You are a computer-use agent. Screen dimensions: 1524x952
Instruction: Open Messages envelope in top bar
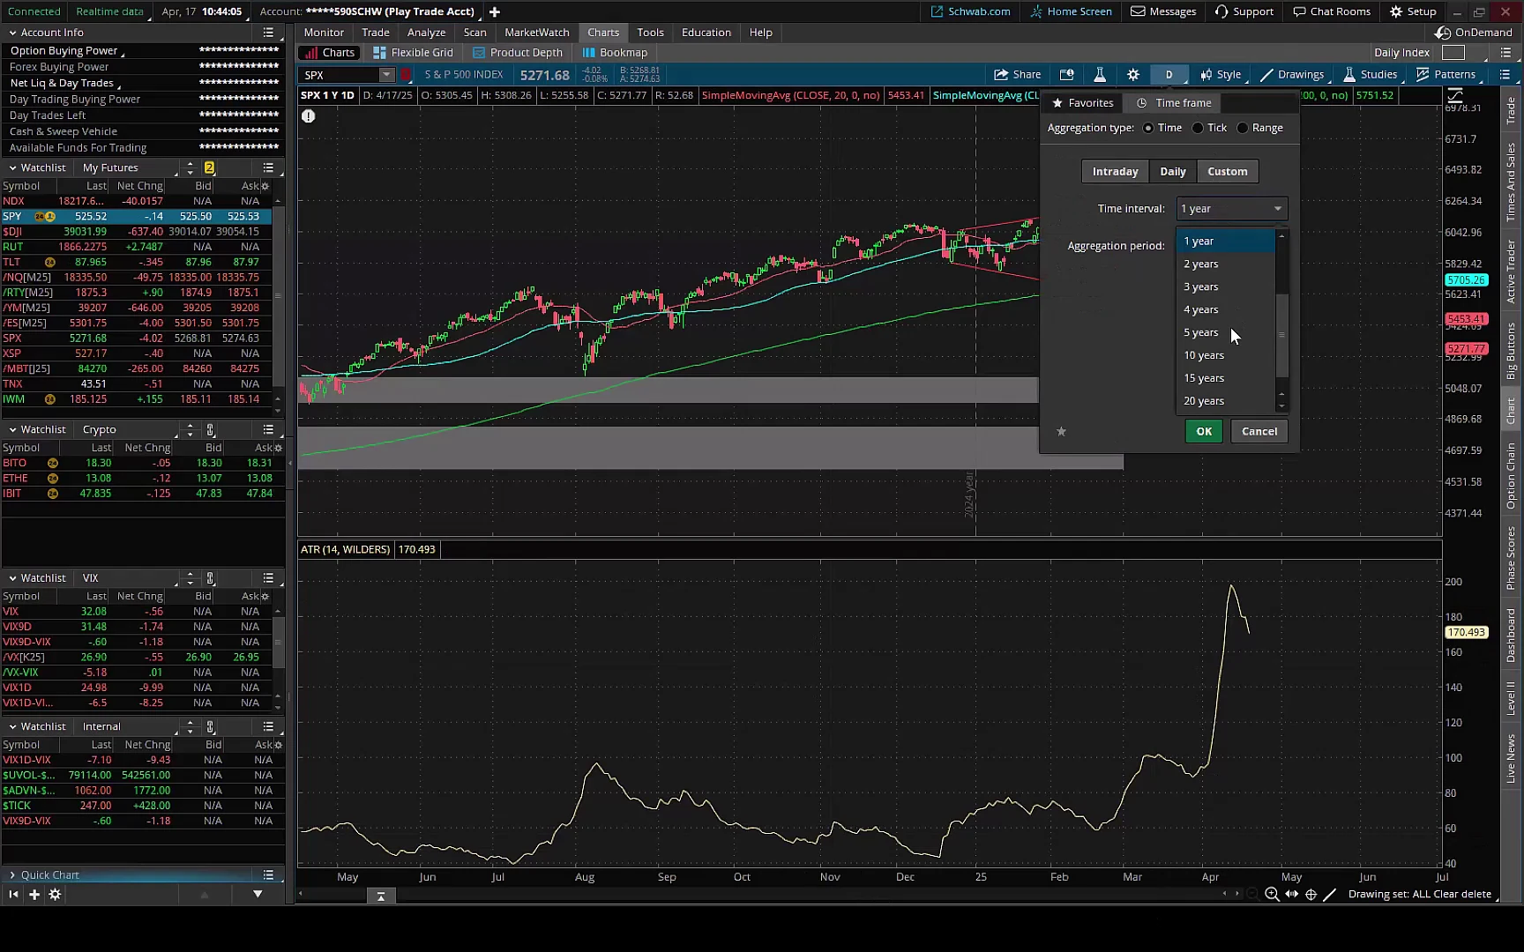click(1163, 11)
